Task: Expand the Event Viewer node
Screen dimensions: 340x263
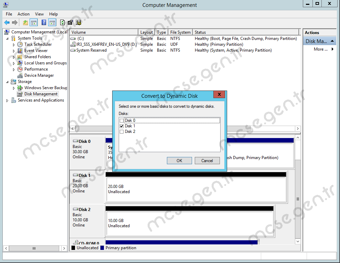Action: [14, 51]
